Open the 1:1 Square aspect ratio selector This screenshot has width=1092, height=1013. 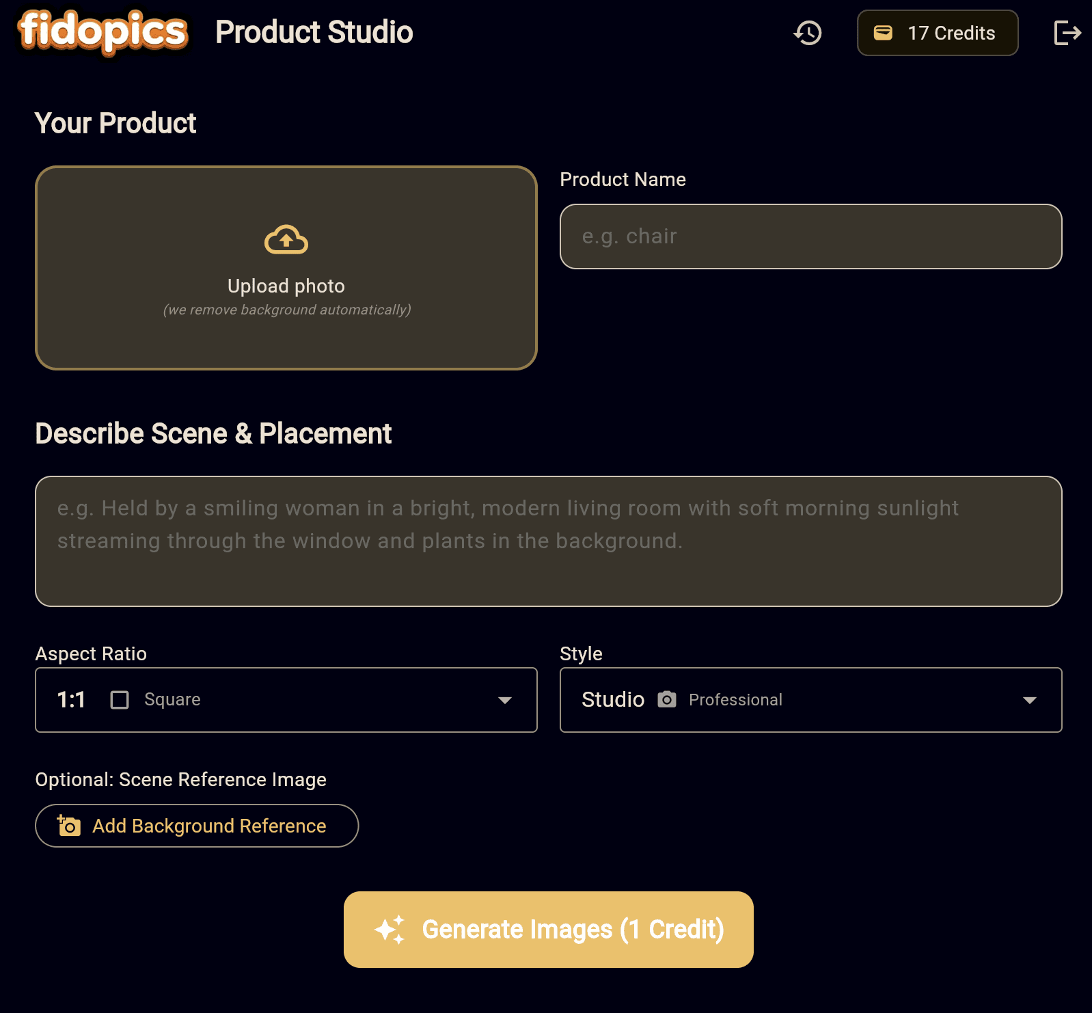coord(286,700)
